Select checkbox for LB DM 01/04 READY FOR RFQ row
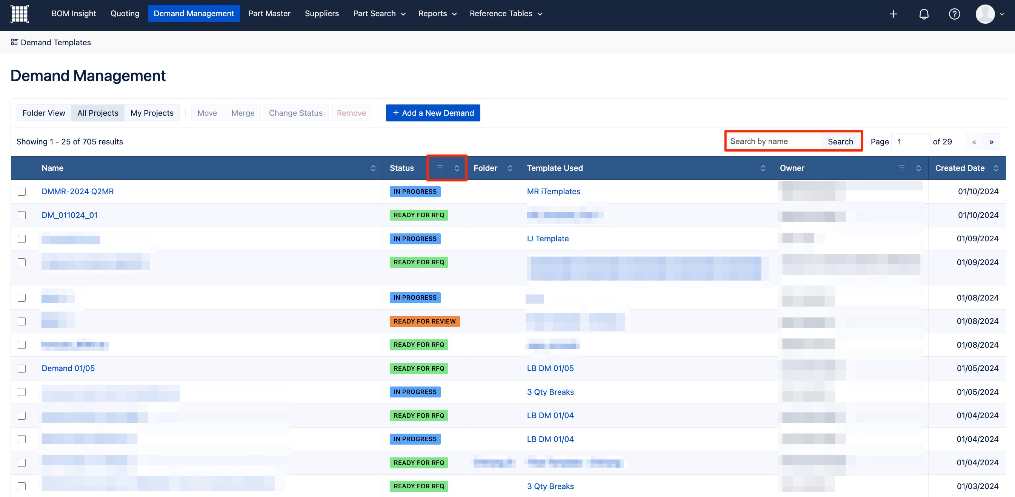The width and height of the screenshot is (1015, 497). [x=22, y=416]
